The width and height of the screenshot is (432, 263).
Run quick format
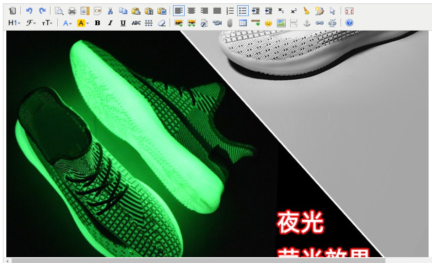320,11
